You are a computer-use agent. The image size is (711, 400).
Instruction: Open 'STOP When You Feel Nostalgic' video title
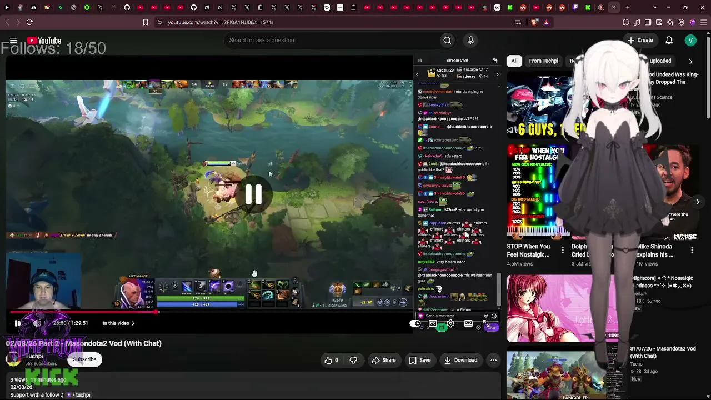pos(528,251)
